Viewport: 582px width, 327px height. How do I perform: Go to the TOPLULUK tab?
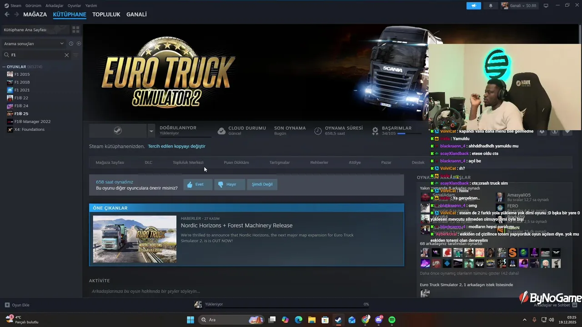[106, 15]
